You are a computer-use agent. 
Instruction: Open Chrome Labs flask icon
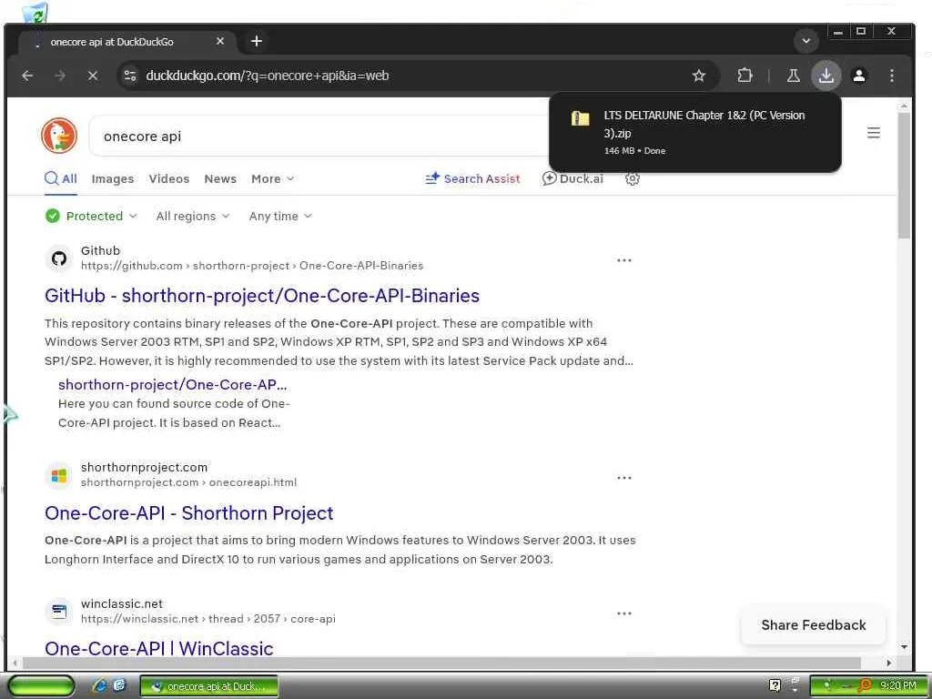coord(794,76)
